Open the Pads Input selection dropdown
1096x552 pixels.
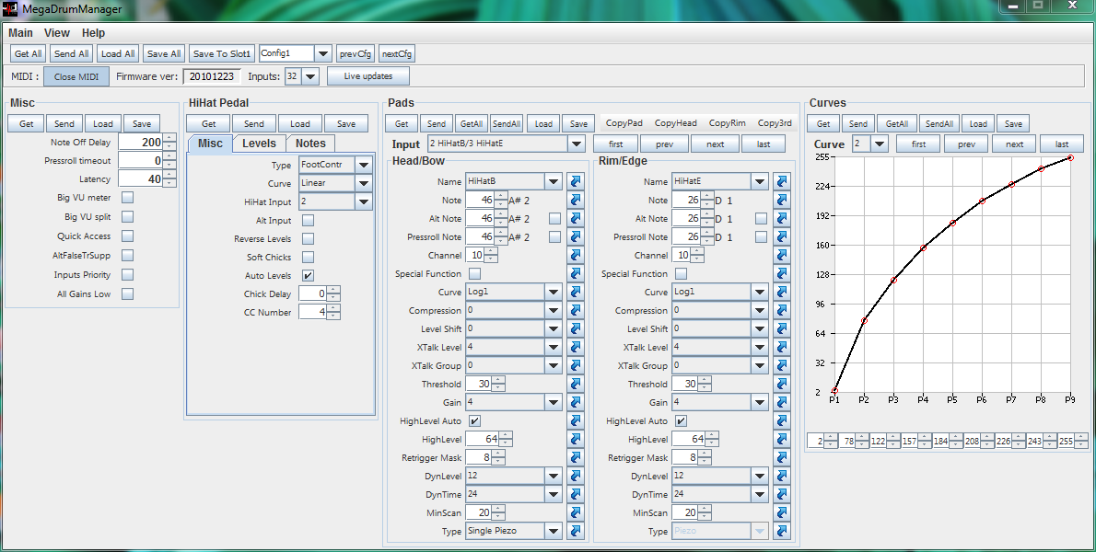tap(576, 144)
